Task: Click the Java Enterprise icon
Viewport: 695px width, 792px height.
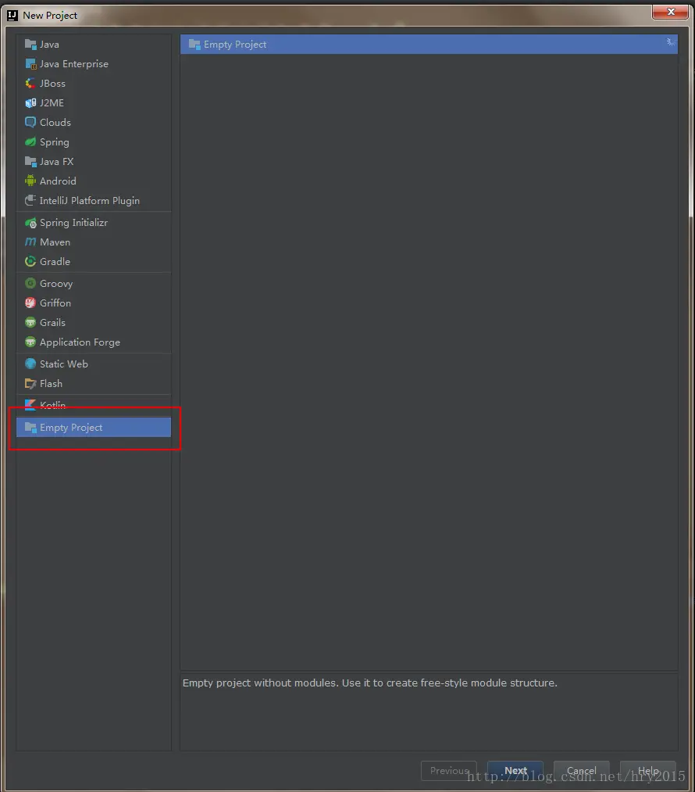Action: (30, 64)
